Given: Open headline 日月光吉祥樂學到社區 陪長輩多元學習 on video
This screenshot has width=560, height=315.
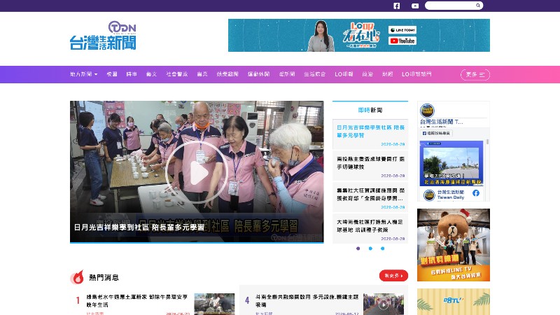Looking at the screenshot, I should (139, 227).
